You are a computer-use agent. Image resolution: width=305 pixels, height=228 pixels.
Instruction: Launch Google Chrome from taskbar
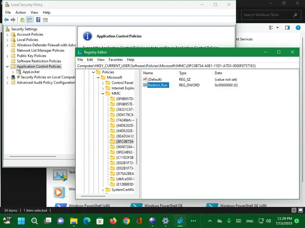tap(126, 221)
